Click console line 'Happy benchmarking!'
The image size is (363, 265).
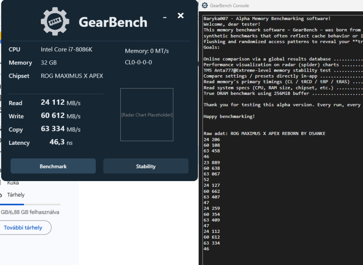[229, 116]
